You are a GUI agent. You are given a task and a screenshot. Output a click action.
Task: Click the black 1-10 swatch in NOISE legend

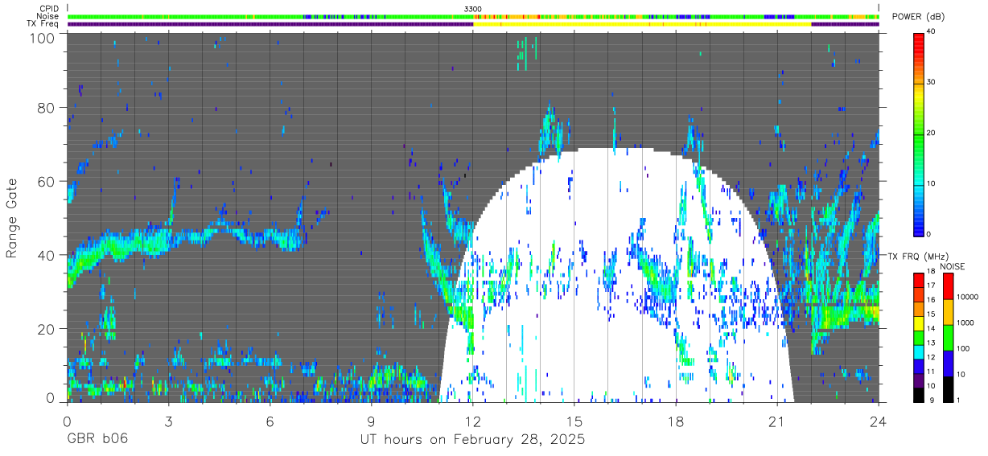[x=948, y=388]
